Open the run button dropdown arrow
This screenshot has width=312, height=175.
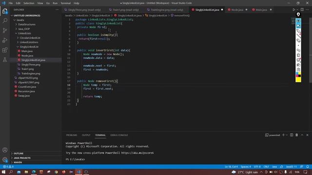pos(297,10)
